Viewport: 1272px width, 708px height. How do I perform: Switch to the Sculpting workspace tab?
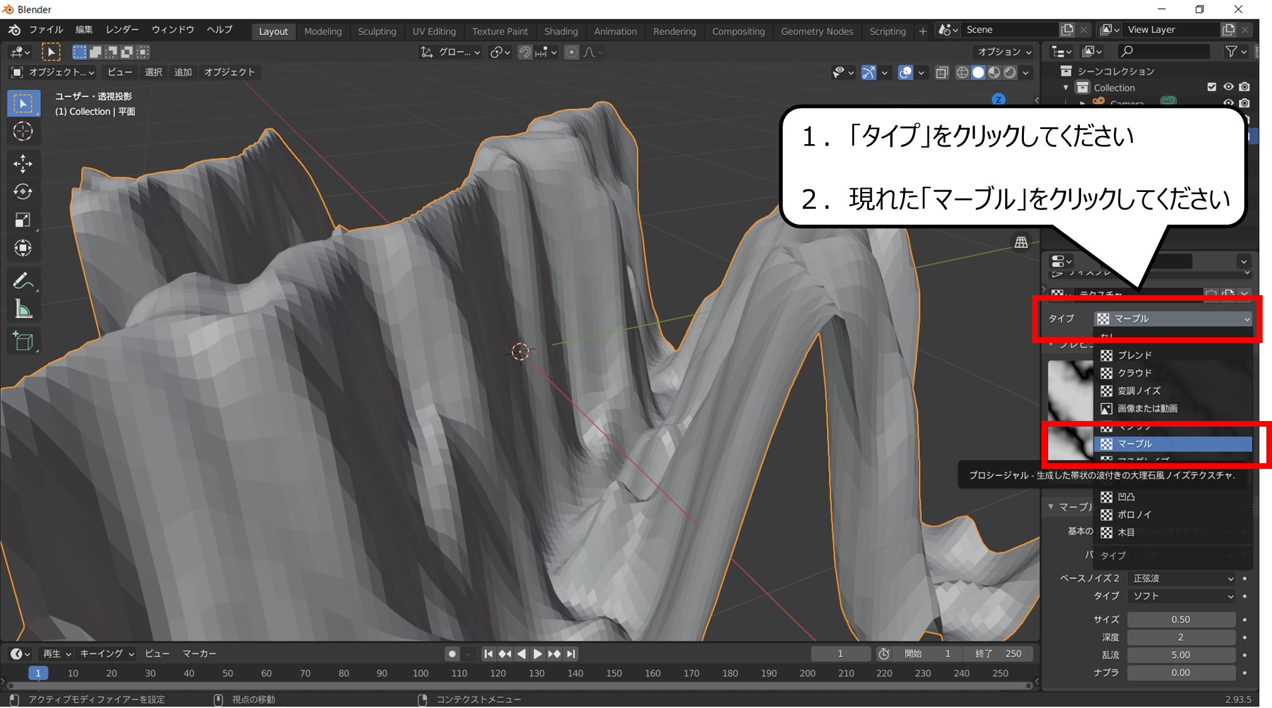[x=377, y=31]
